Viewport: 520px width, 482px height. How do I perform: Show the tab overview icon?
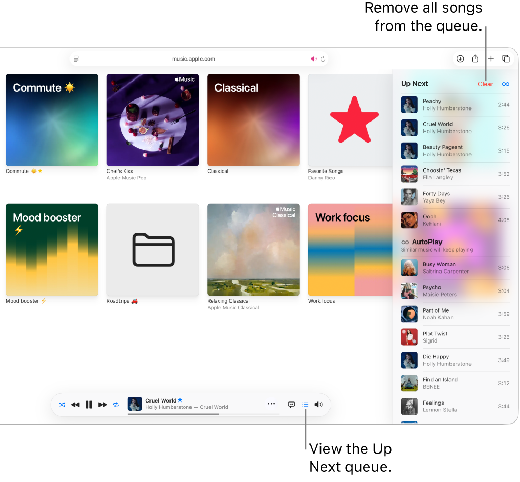click(506, 59)
